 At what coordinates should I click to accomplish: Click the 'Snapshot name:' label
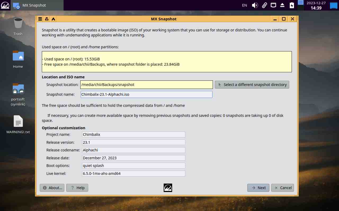coord(60,94)
